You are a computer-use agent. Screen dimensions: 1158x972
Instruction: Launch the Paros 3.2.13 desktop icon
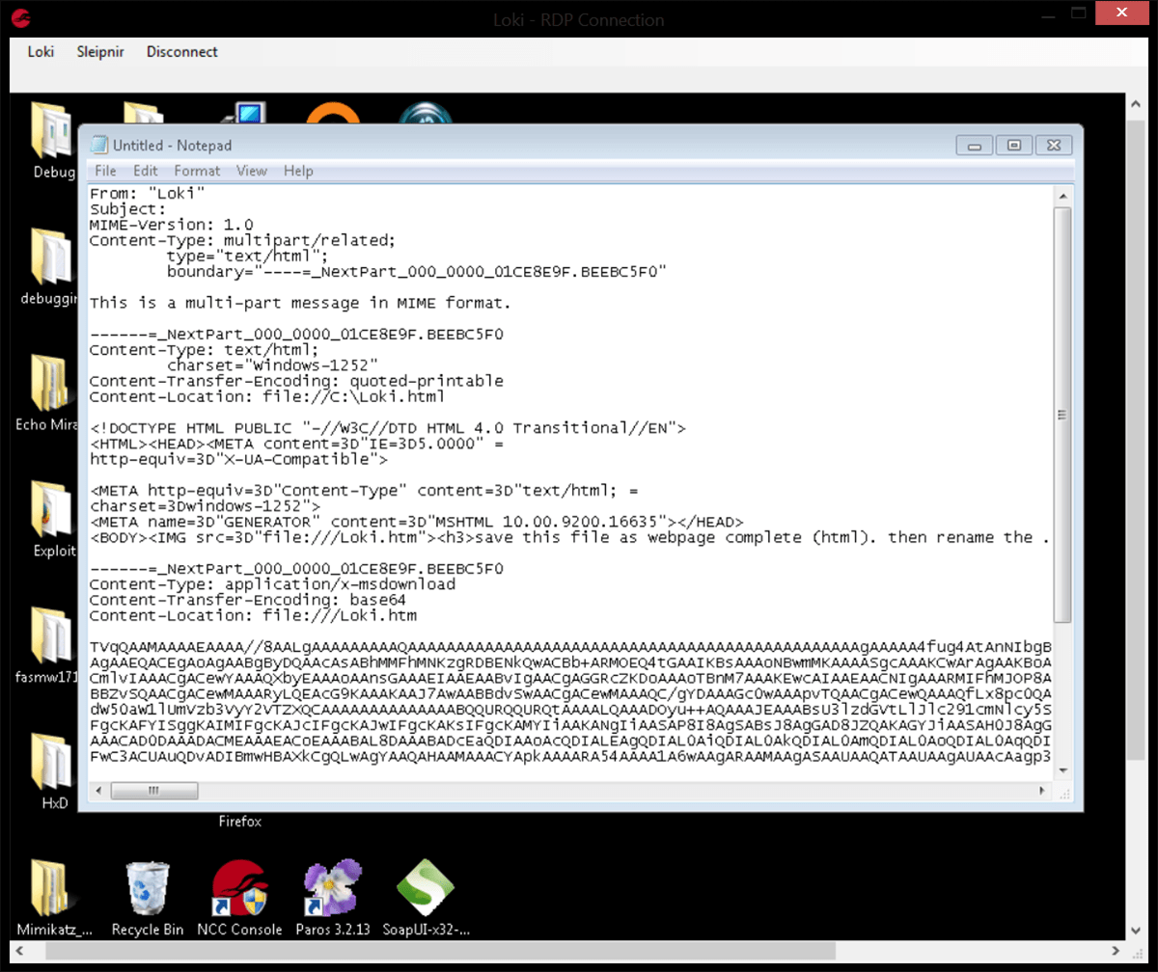pos(332,889)
